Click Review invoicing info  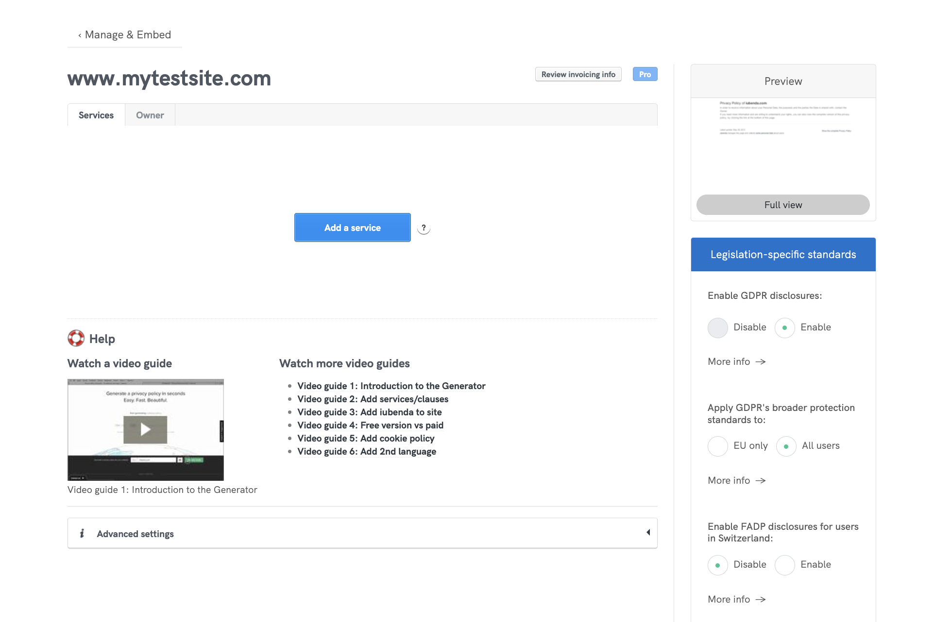coord(578,74)
